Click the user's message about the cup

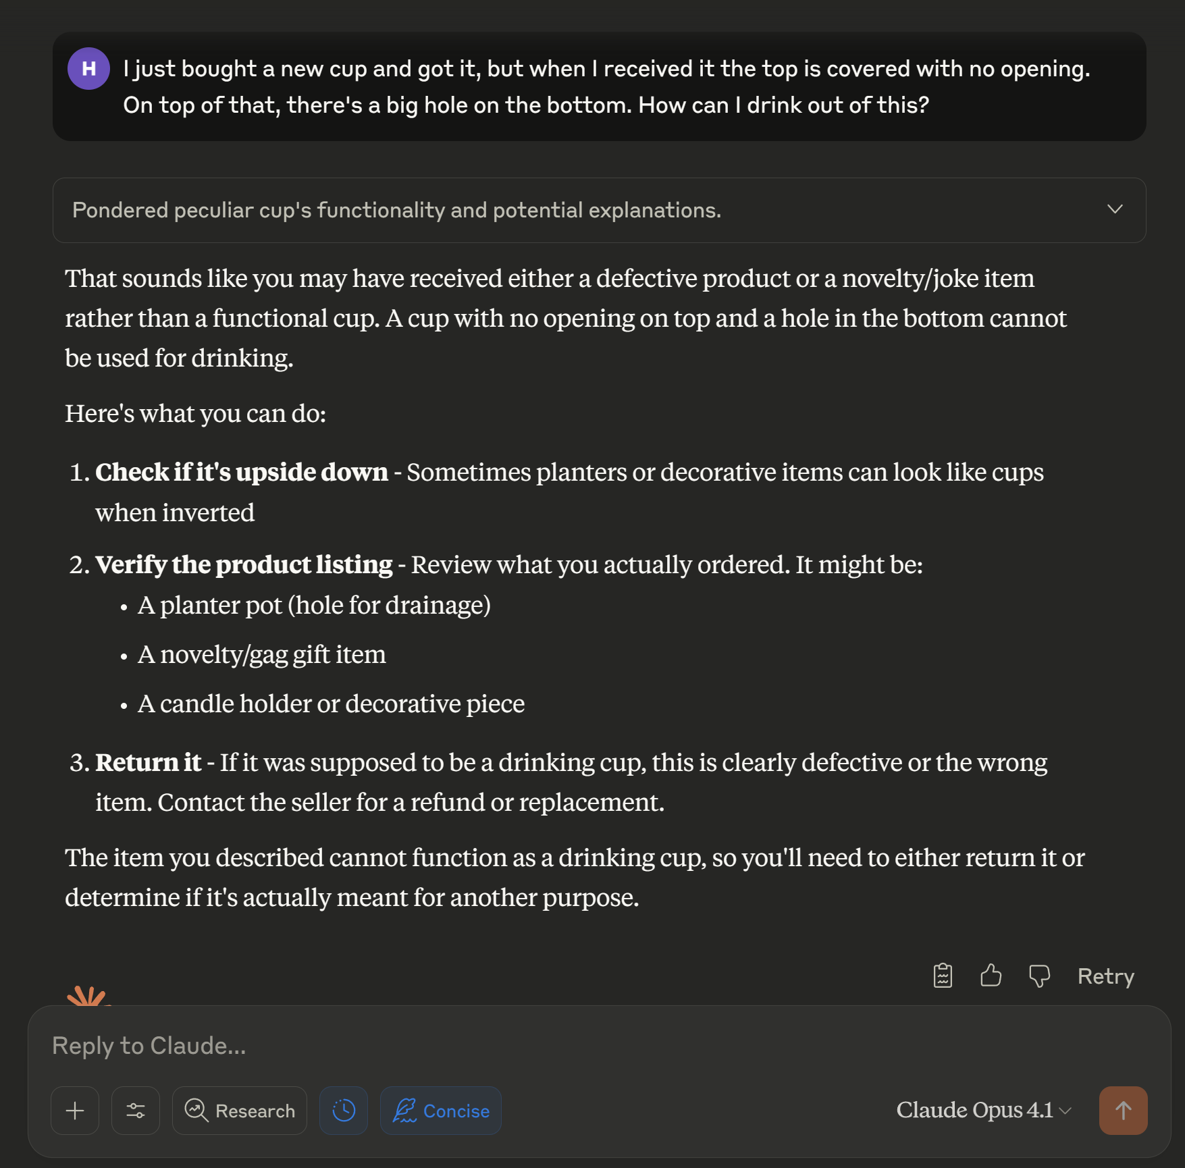coord(606,86)
